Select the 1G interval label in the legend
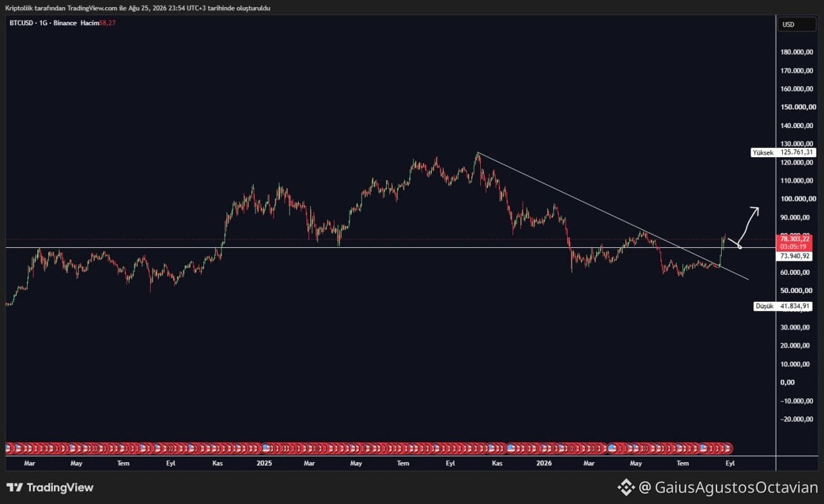Screen dimensions: 824x504 point(43,23)
